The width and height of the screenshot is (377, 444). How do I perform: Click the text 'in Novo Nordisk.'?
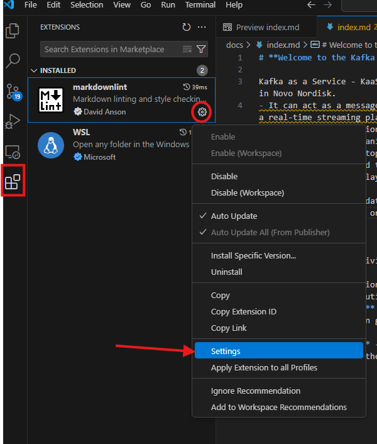[x=297, y=94]
